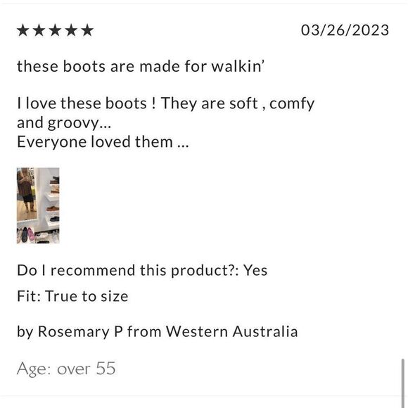Click the word 'Yes' in recommendation
Image resolution: width=408 pixels, height=408 pixels.
(x=255, y=270)
